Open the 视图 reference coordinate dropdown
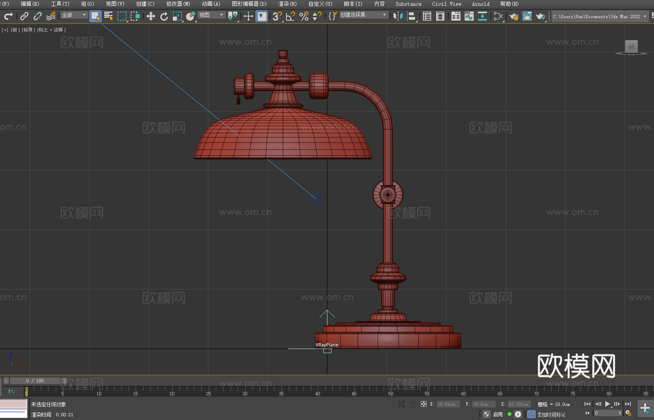The width and height of the screenshot is (654, 420). coord(211,15)
